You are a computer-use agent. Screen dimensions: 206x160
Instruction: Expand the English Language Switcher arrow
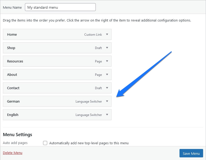(x=107, y=115)
